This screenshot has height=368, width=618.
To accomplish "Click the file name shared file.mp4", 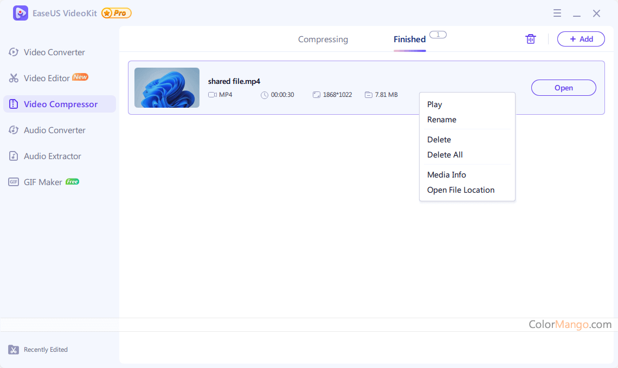I will coord(234,82).
